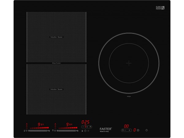Set the second zone slider to 0
This screenshot has width=184, height=138.
click(57, 131)
